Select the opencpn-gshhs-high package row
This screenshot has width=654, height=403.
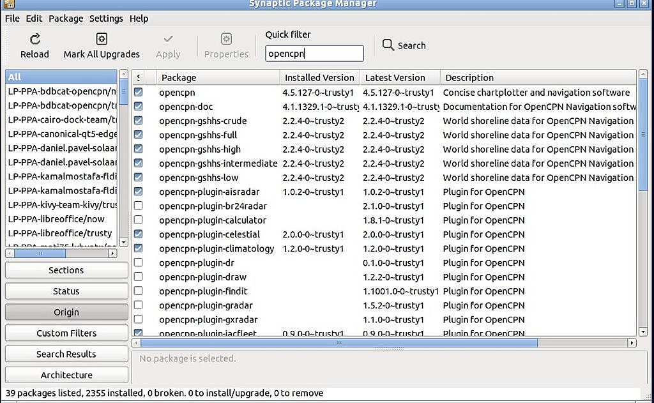pyautogui.click(x=384, y=149)
